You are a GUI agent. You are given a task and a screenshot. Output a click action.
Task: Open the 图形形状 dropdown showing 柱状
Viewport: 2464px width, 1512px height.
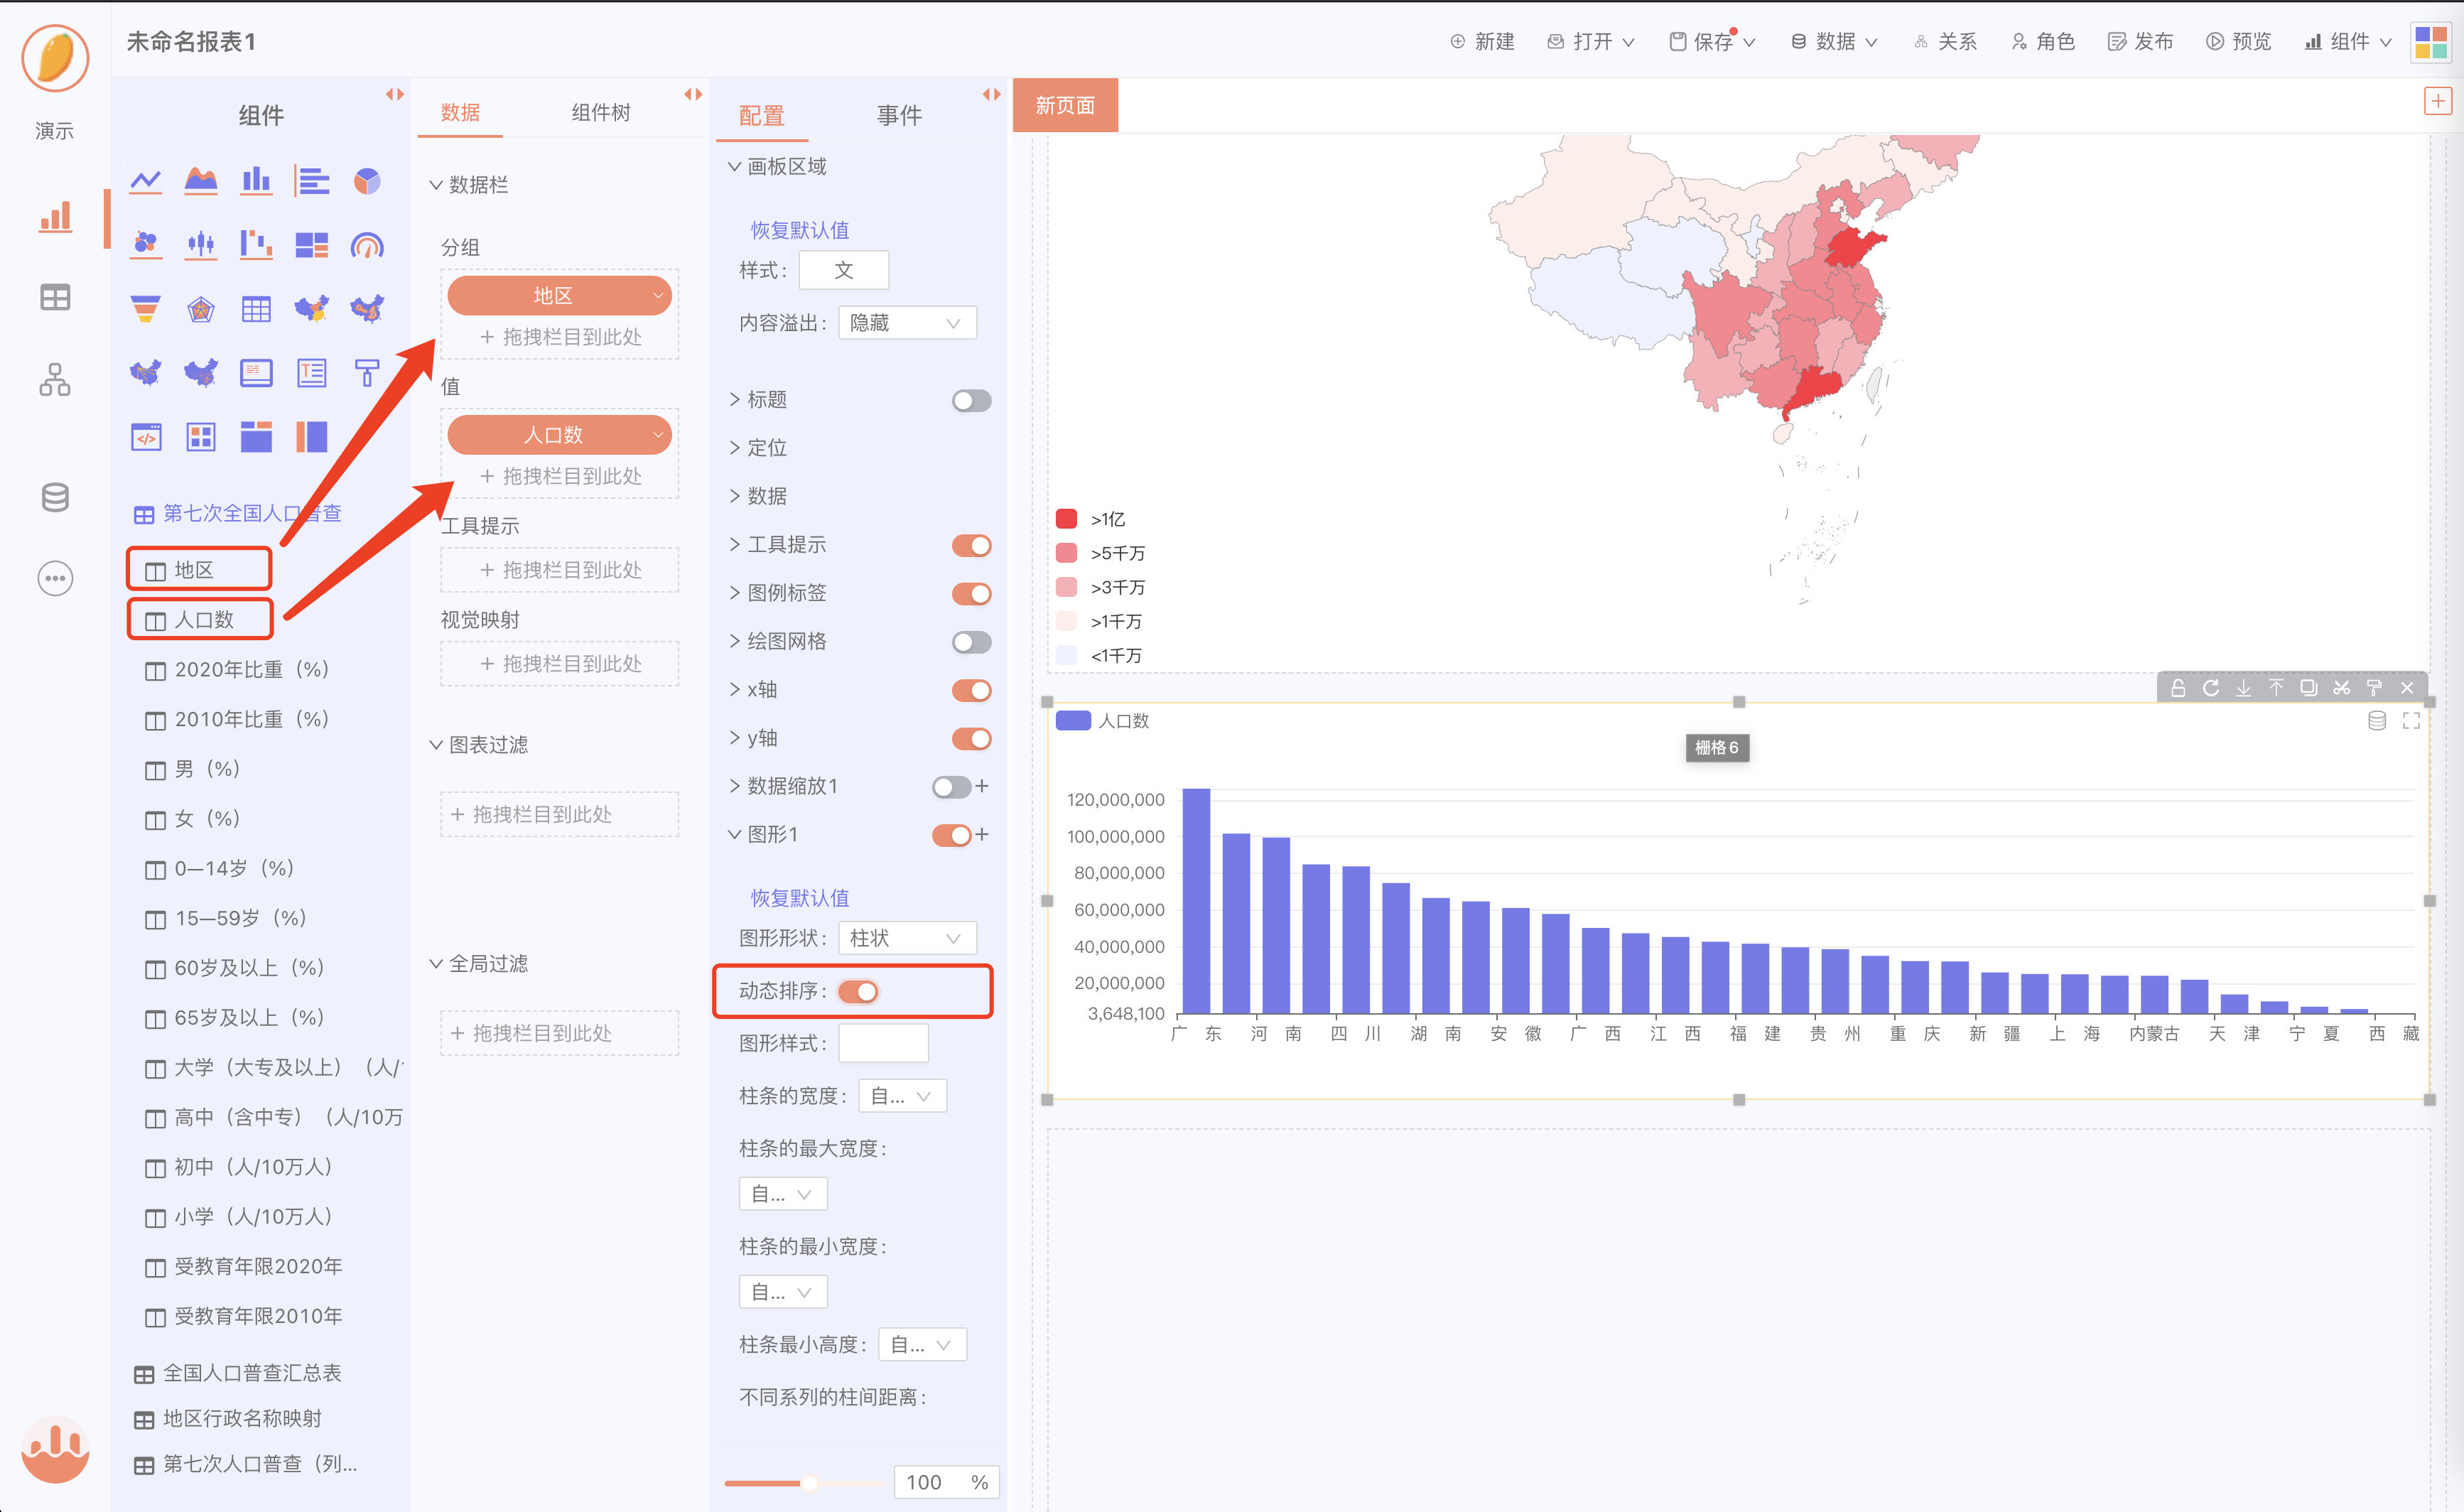pos(907,938)
